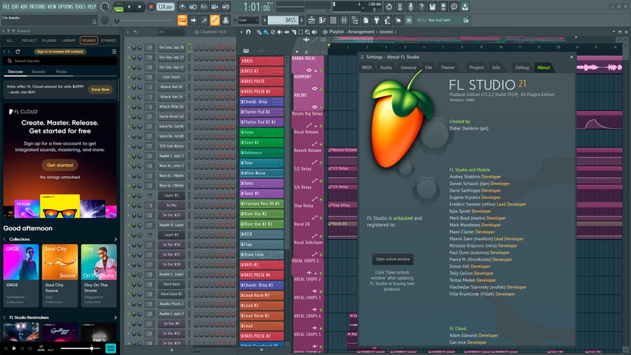Click the export download icon
The image size is (631, 355).
[465, 7]
